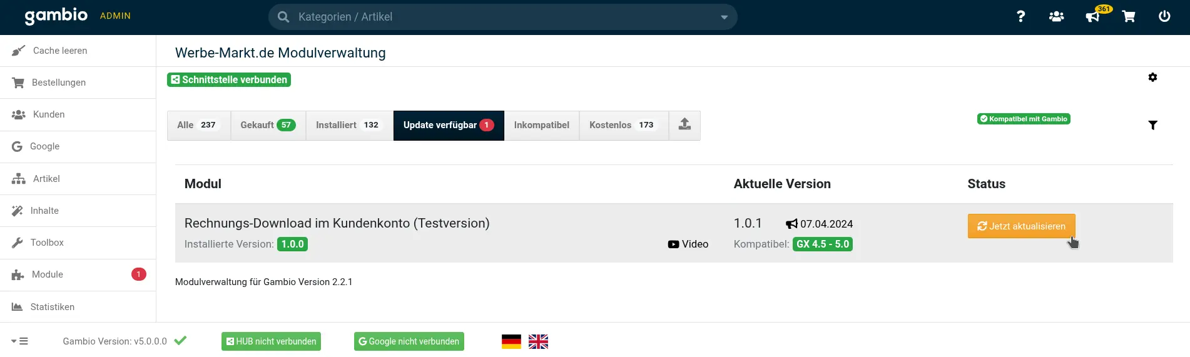The width and height of the screenshot is (1190, 357).
Task: Expand the bottom-left menu toggle icon
Action: point(19,341)
